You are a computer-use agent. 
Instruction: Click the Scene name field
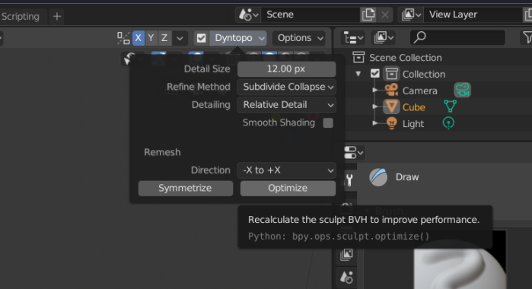(310, 14)
